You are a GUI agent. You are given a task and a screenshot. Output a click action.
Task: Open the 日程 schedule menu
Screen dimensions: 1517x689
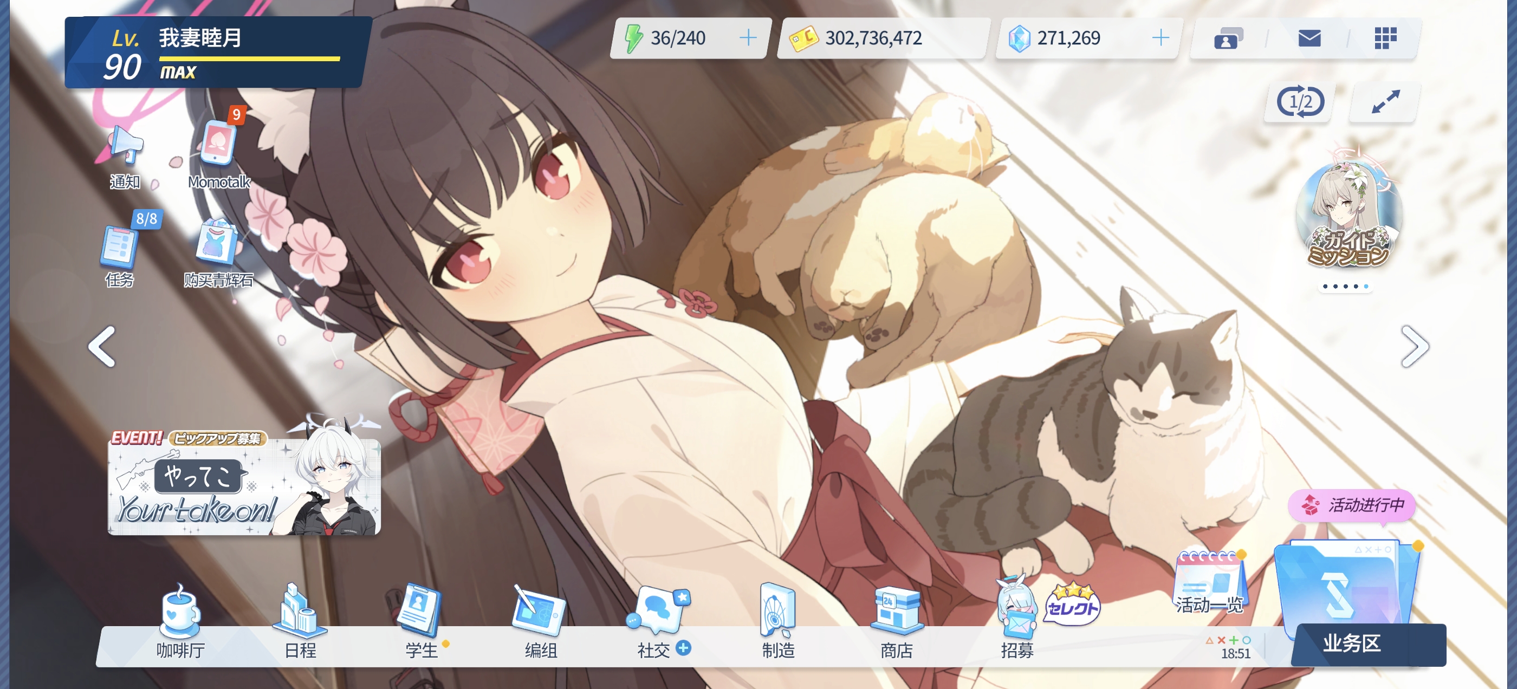300,622
